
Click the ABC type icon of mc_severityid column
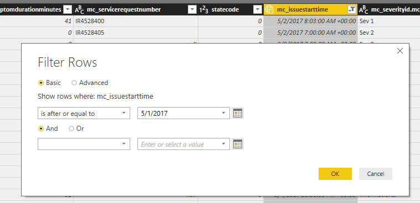coord(363,10)
